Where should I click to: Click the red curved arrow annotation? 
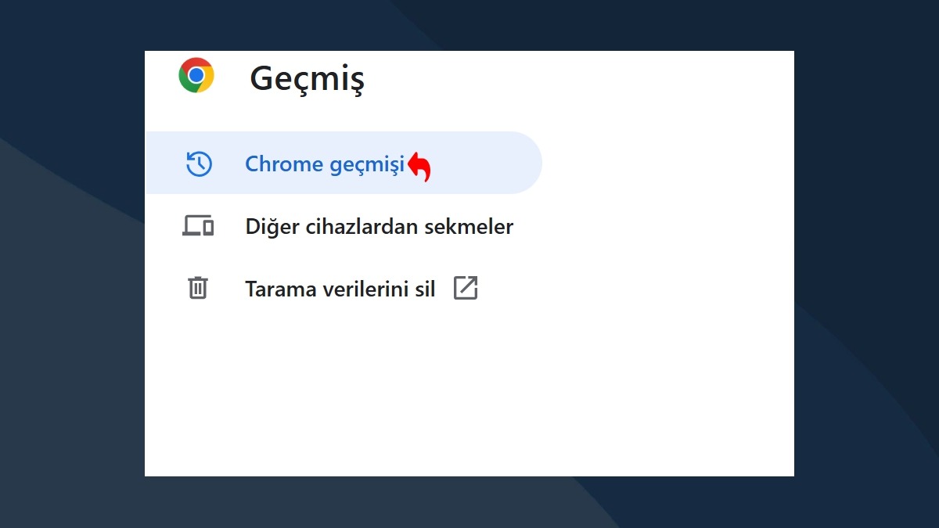click(419, 167)
